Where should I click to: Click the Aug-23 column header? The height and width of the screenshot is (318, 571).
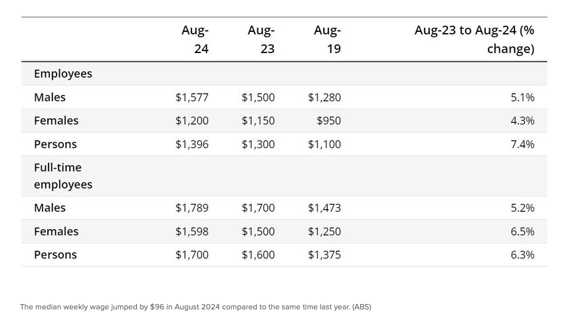pyautogui.click(x=261, y=39)
